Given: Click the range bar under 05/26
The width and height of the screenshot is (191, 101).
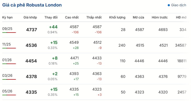Looking at the screenshot, I should coord(9,95).
